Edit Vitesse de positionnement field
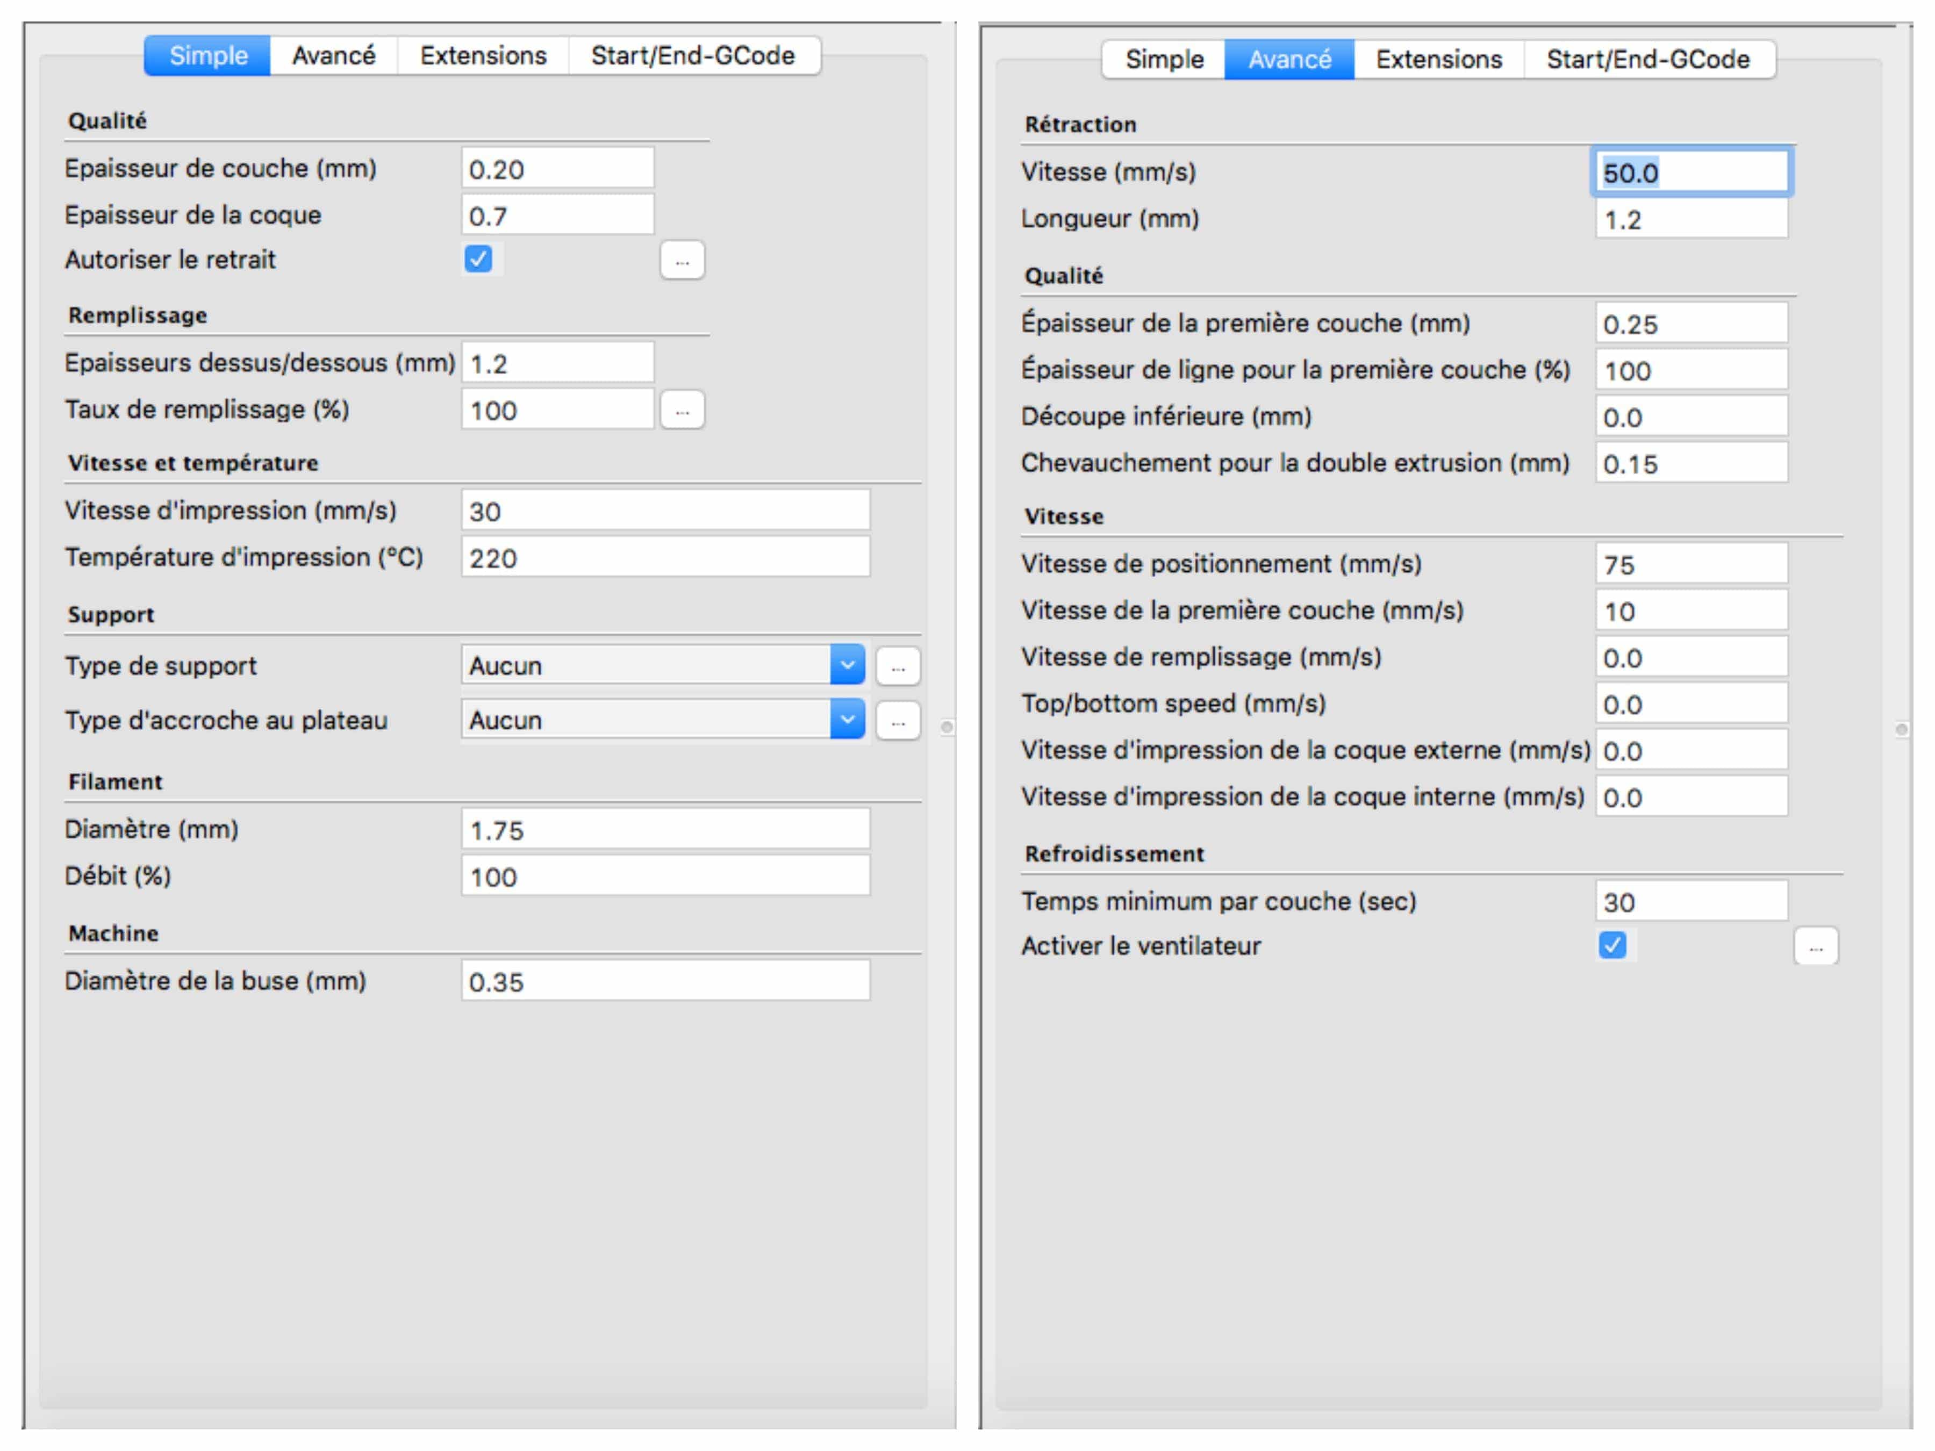1935x1451 pixels. 1692,564
